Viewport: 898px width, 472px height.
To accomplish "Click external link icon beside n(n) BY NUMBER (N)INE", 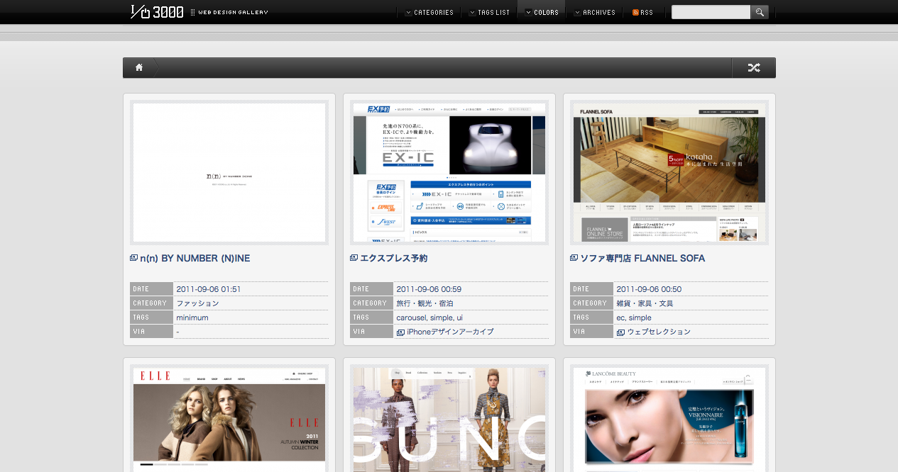I will [x=133, y=258].
